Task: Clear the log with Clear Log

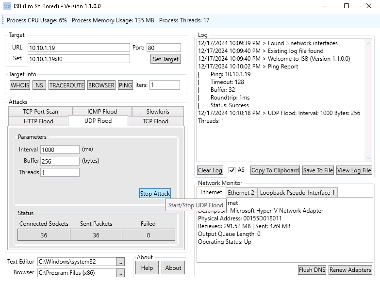Action: click(210, 170)
